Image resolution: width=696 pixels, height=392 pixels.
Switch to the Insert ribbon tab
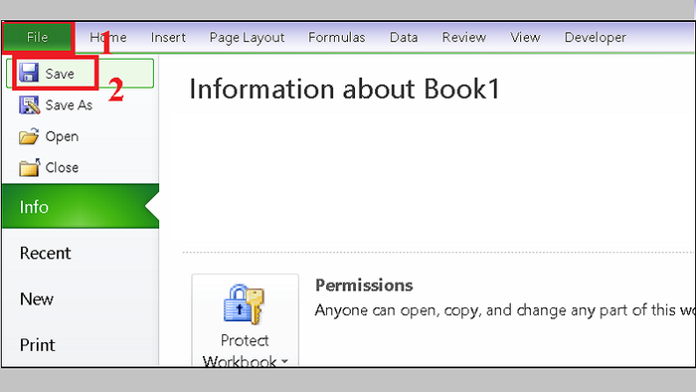click(168, 37)
